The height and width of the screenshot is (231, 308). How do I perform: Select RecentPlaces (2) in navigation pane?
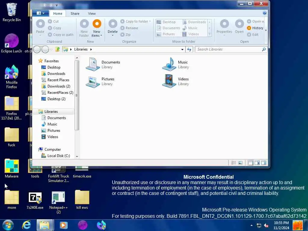pos(57,93)
